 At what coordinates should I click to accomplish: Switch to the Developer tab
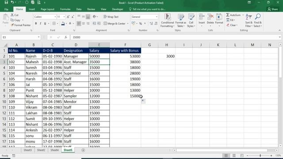point(118,9)
